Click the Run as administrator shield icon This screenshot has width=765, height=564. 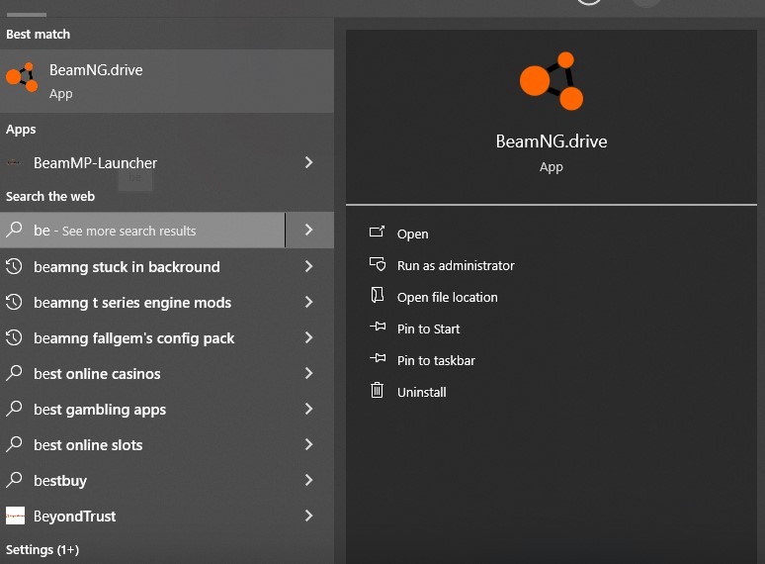[377, 264]
